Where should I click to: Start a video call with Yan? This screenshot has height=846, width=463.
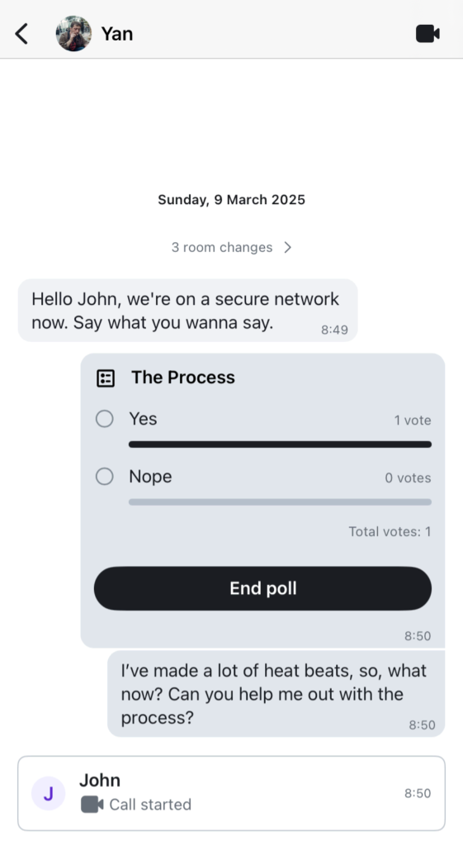(428, 33)
